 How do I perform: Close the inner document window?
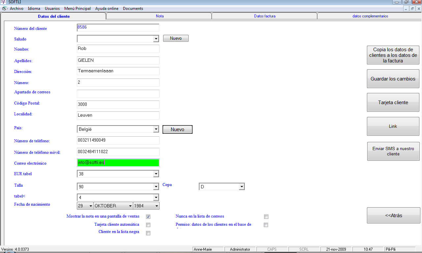418,9
